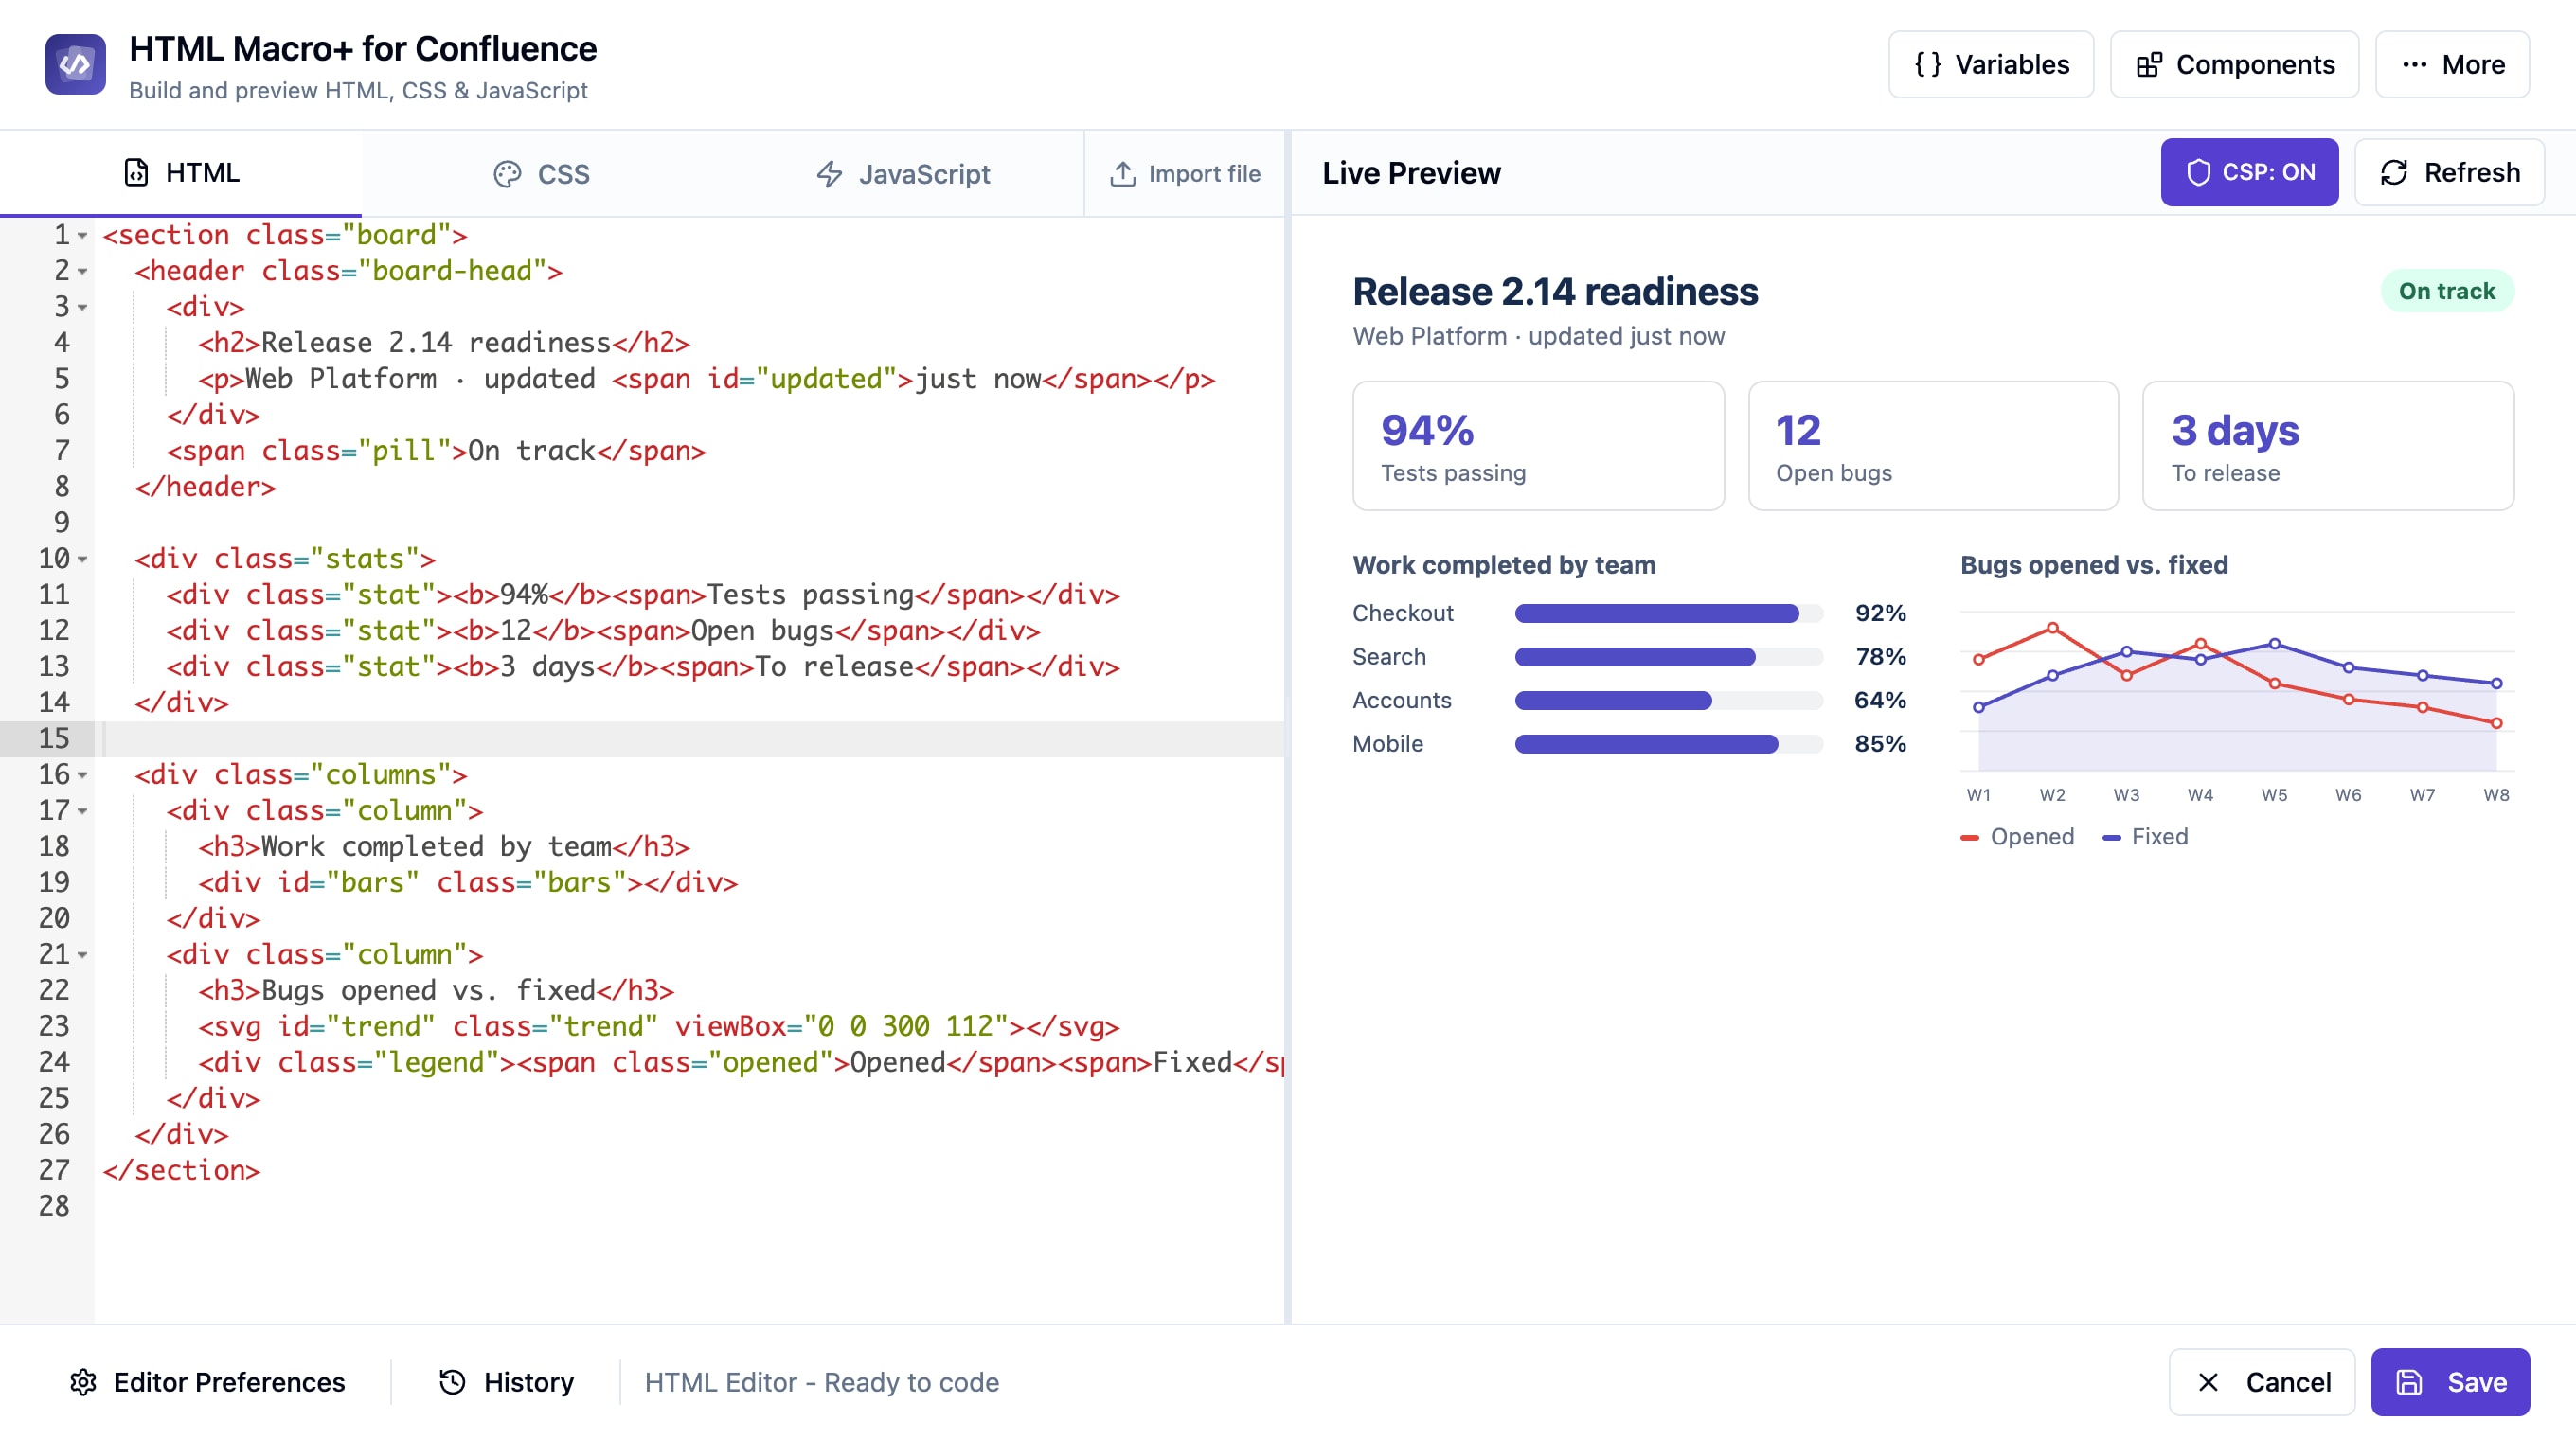
Task: Save the macro
Action: pos(2450,1381)
